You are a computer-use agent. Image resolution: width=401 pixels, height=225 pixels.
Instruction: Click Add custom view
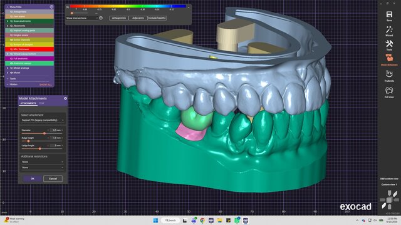[389, 179]
